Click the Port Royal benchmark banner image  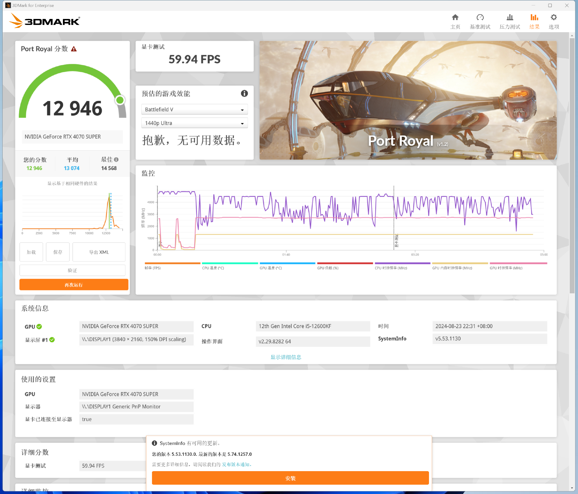tap(408, 100)
